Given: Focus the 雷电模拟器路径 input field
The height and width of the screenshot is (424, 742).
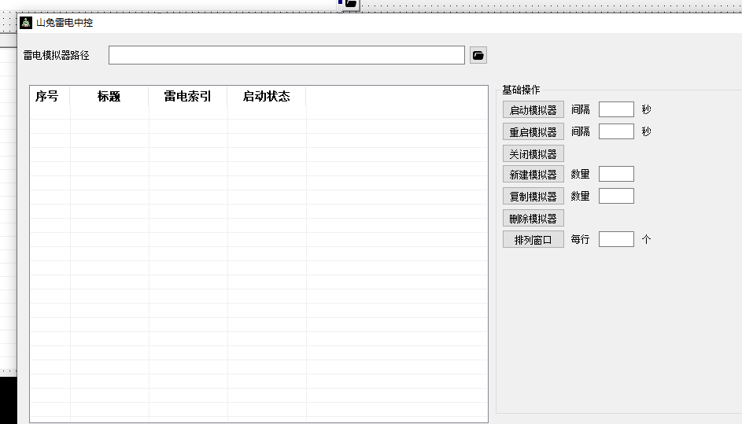Looking at the screenshot, I should click(286, 55).
